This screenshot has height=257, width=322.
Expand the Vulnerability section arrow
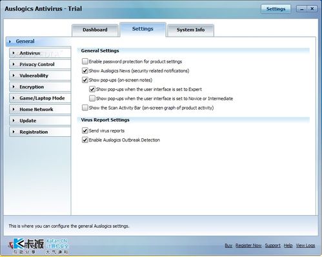click(14, 76)
